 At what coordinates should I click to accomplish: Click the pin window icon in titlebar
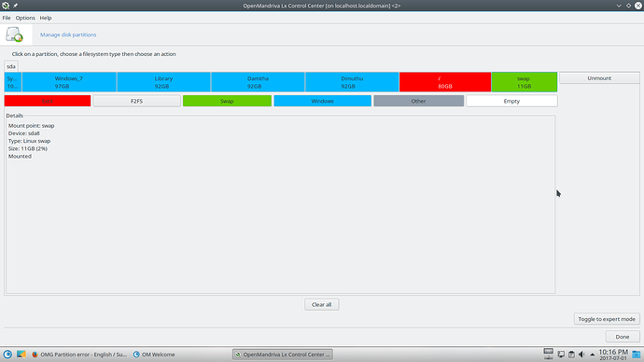coord(15,6)
